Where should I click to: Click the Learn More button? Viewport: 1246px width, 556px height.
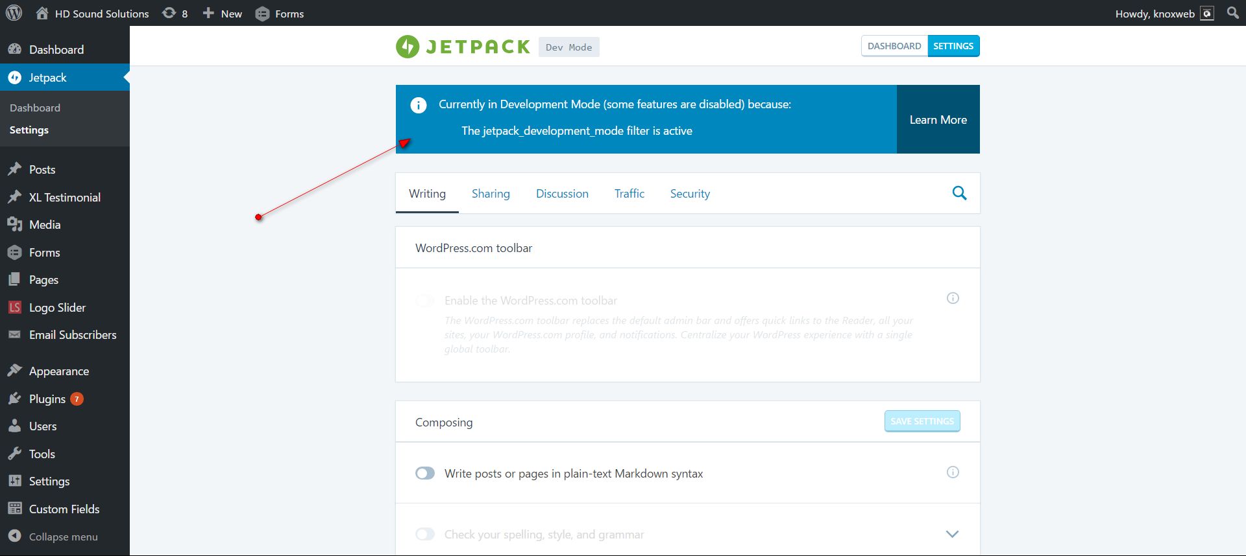coord(938,120)
